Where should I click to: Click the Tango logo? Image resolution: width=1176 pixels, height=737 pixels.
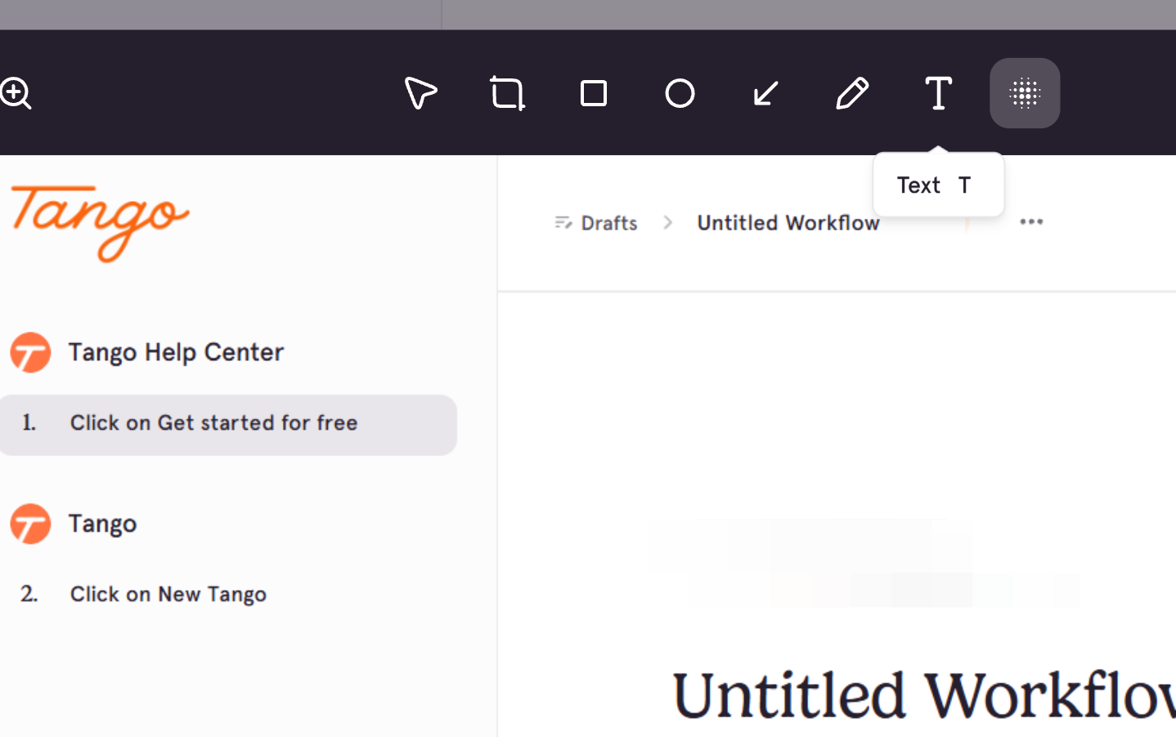pyautogui.click(x=100, y=223)
